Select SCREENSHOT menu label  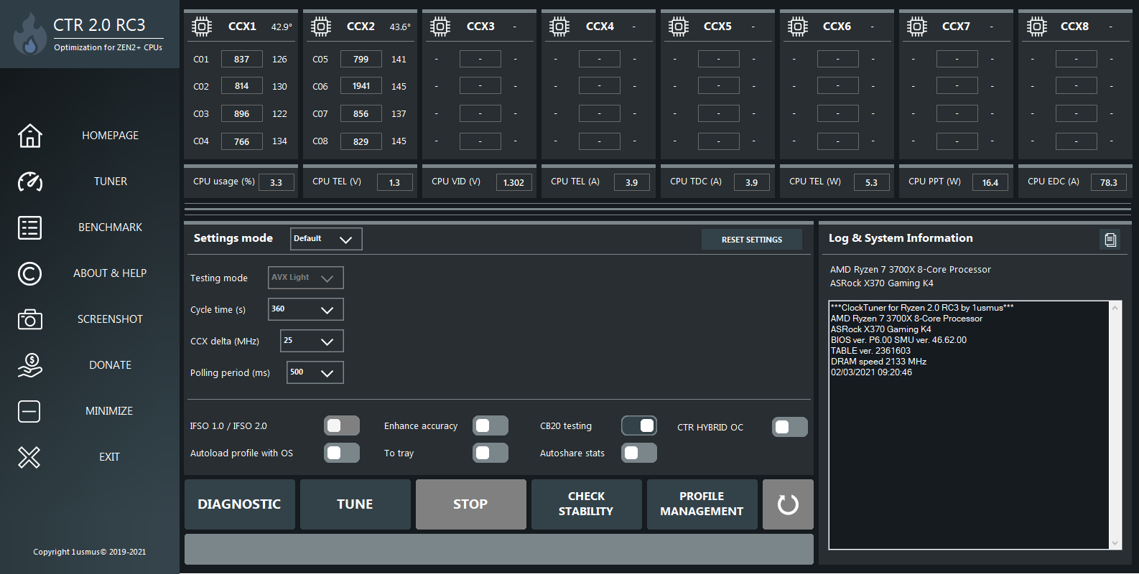coord(110,319)
